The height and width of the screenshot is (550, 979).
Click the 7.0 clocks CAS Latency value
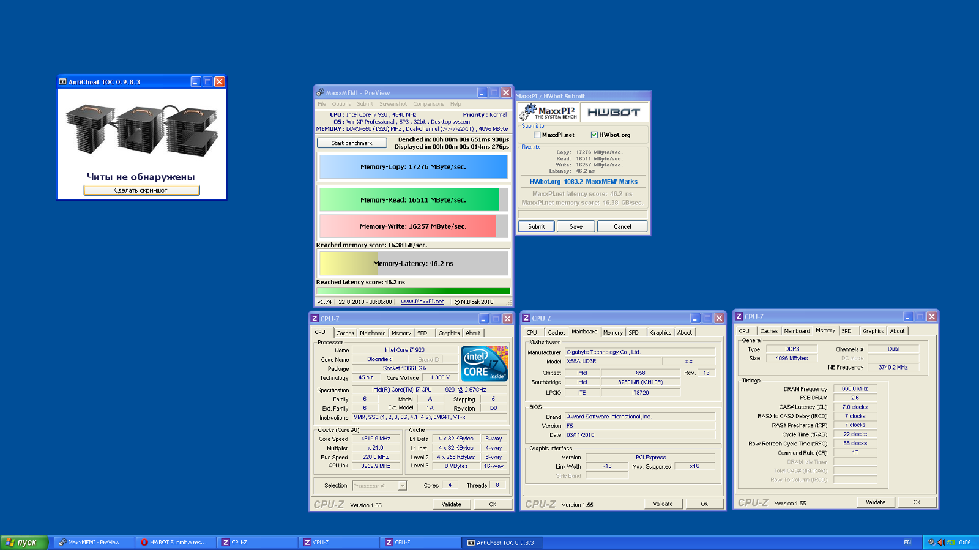point(855,407)
